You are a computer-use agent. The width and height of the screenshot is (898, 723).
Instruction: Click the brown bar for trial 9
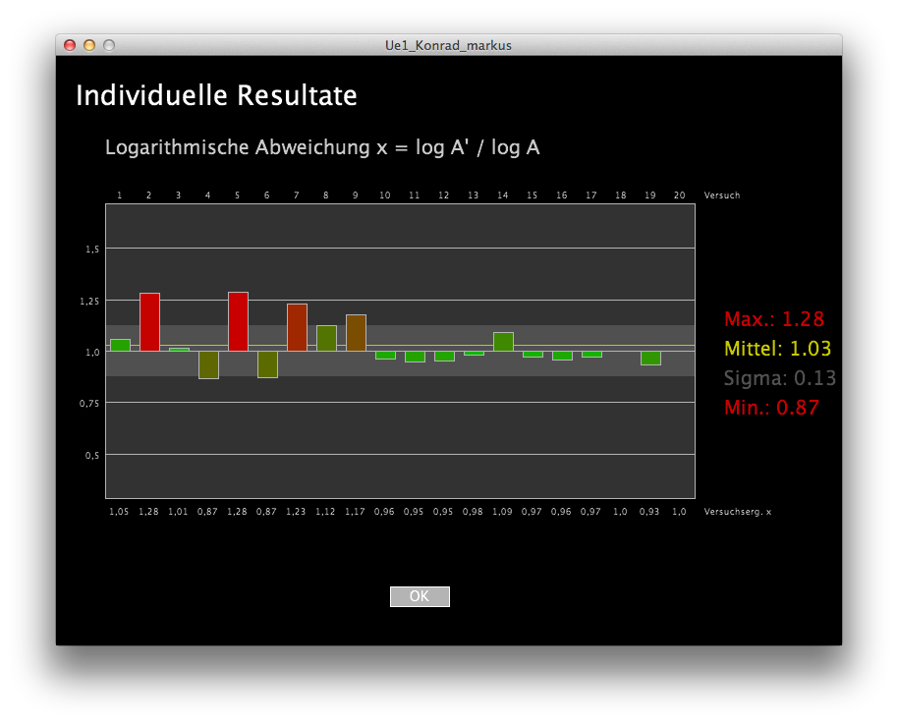coord(356,332)
